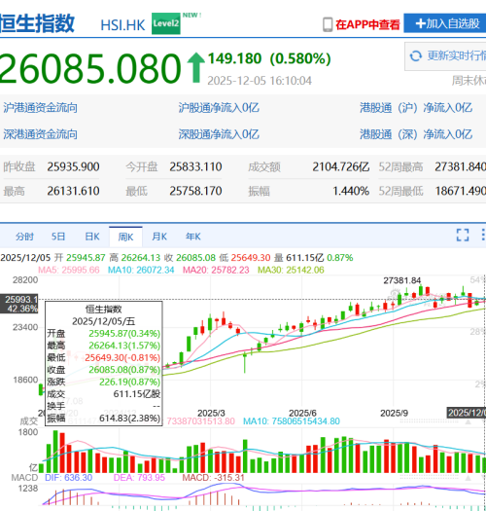Switch to the 日K tab
Screen dimensions: 486x511
[92, 237]
